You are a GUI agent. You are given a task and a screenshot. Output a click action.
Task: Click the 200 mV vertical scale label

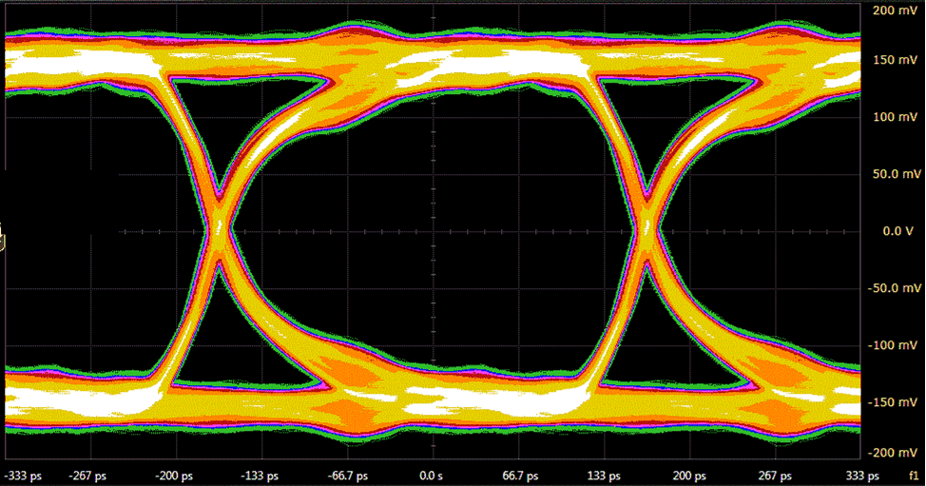pos(896,10)
